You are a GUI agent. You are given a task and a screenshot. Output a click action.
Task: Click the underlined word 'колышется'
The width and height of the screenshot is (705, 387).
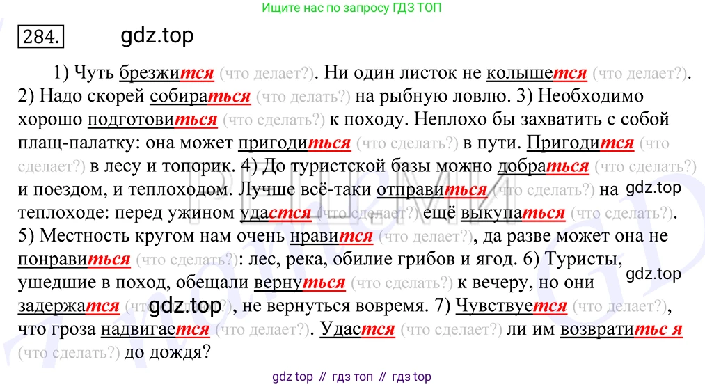(536, 72)
